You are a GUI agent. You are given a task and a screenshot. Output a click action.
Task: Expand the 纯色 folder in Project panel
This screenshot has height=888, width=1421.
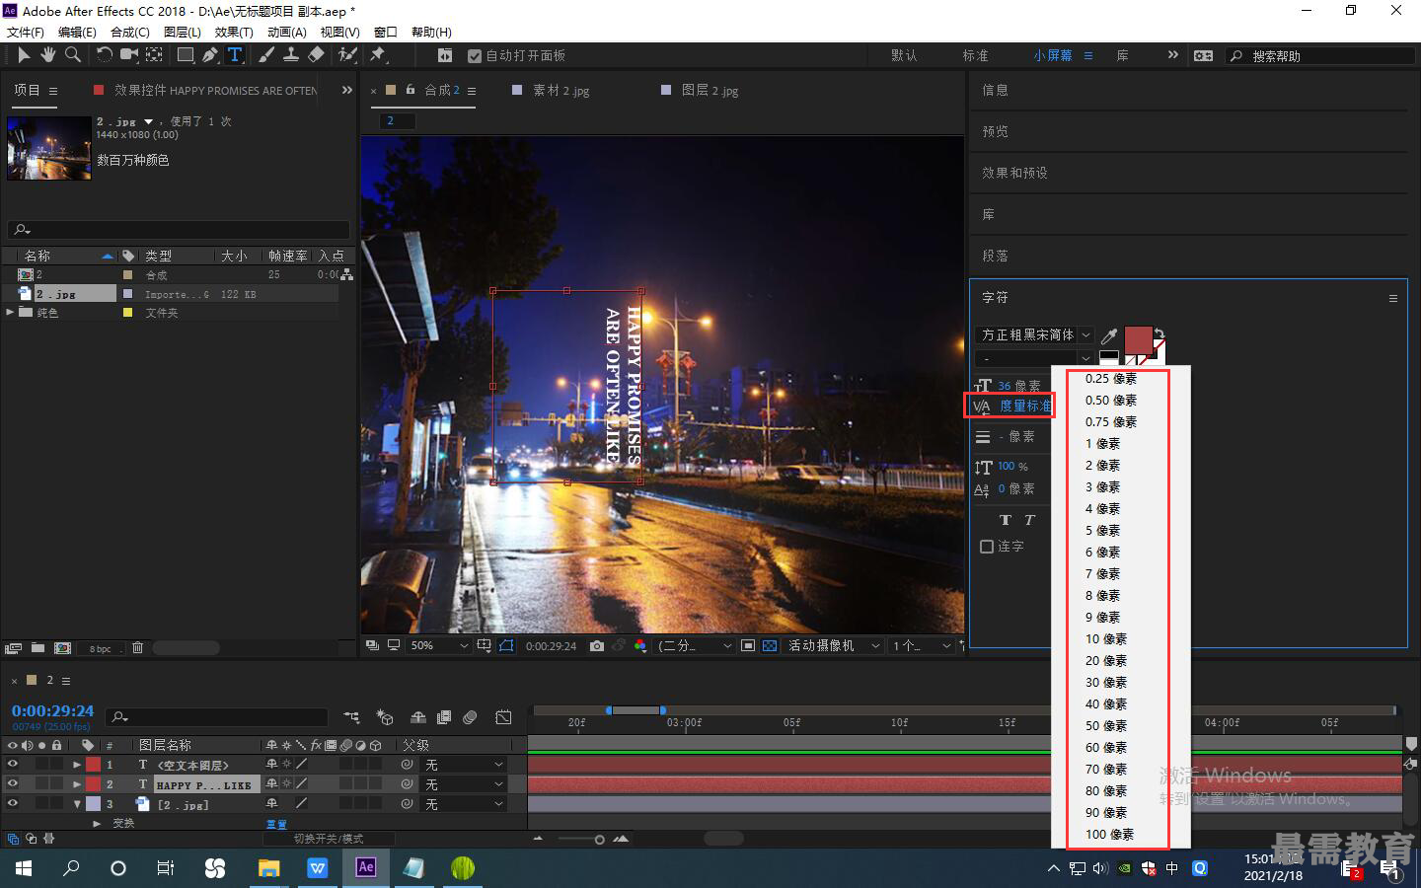[x=10, y=312]
